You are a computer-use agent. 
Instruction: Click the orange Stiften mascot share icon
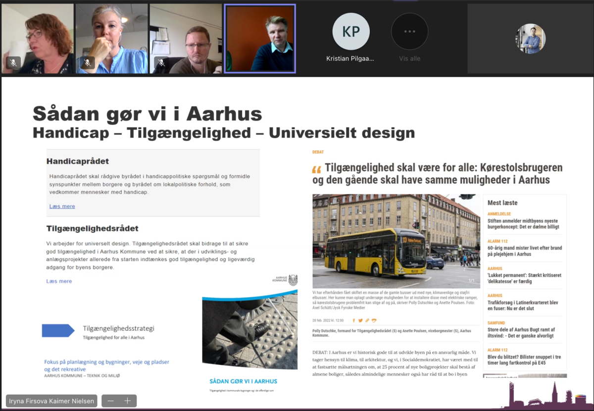[x=374, y=320]
